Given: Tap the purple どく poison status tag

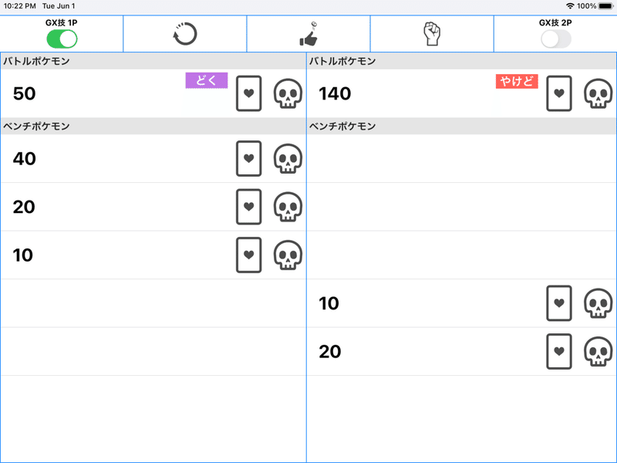Looking at the screenshot, I should [x=207, y=81].
